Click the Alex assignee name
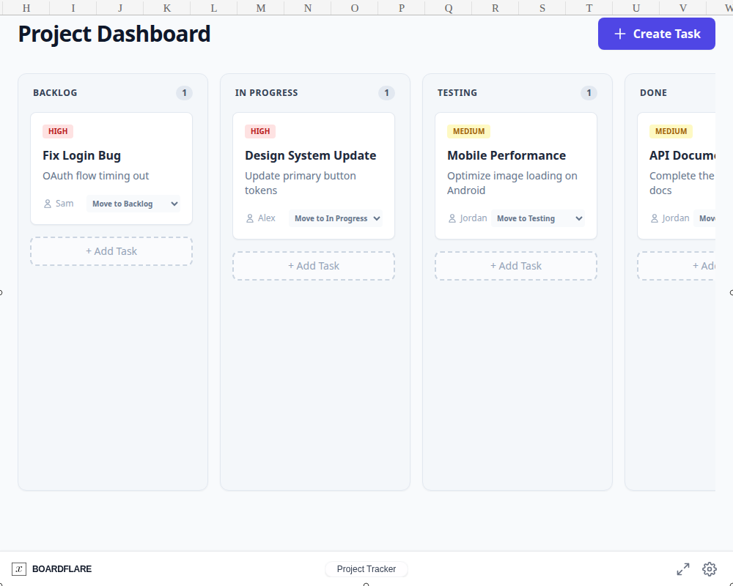 coord(267,218)
